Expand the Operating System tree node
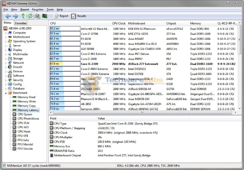 [x=6, y=41]
